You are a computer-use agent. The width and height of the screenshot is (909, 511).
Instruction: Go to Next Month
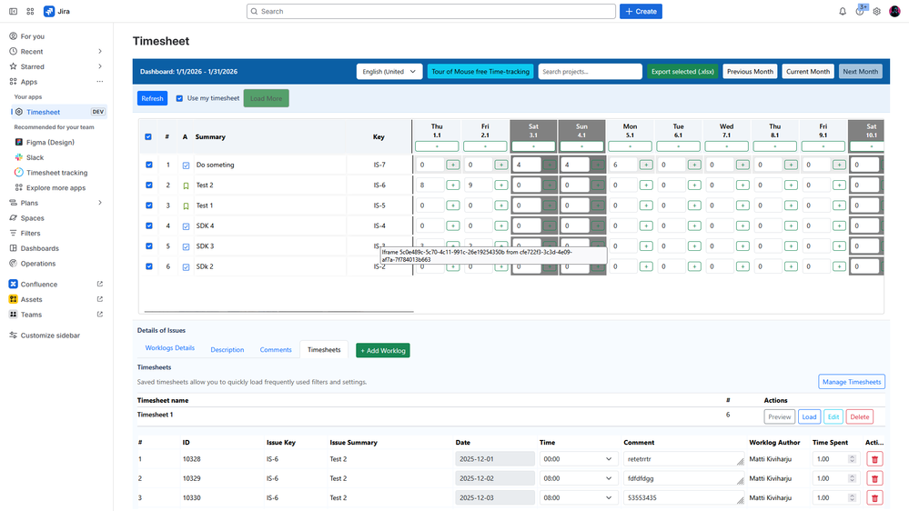click(x=860, y=71)
